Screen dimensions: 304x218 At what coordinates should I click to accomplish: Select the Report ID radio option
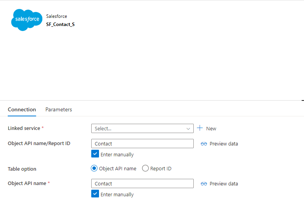coord(145,168)
